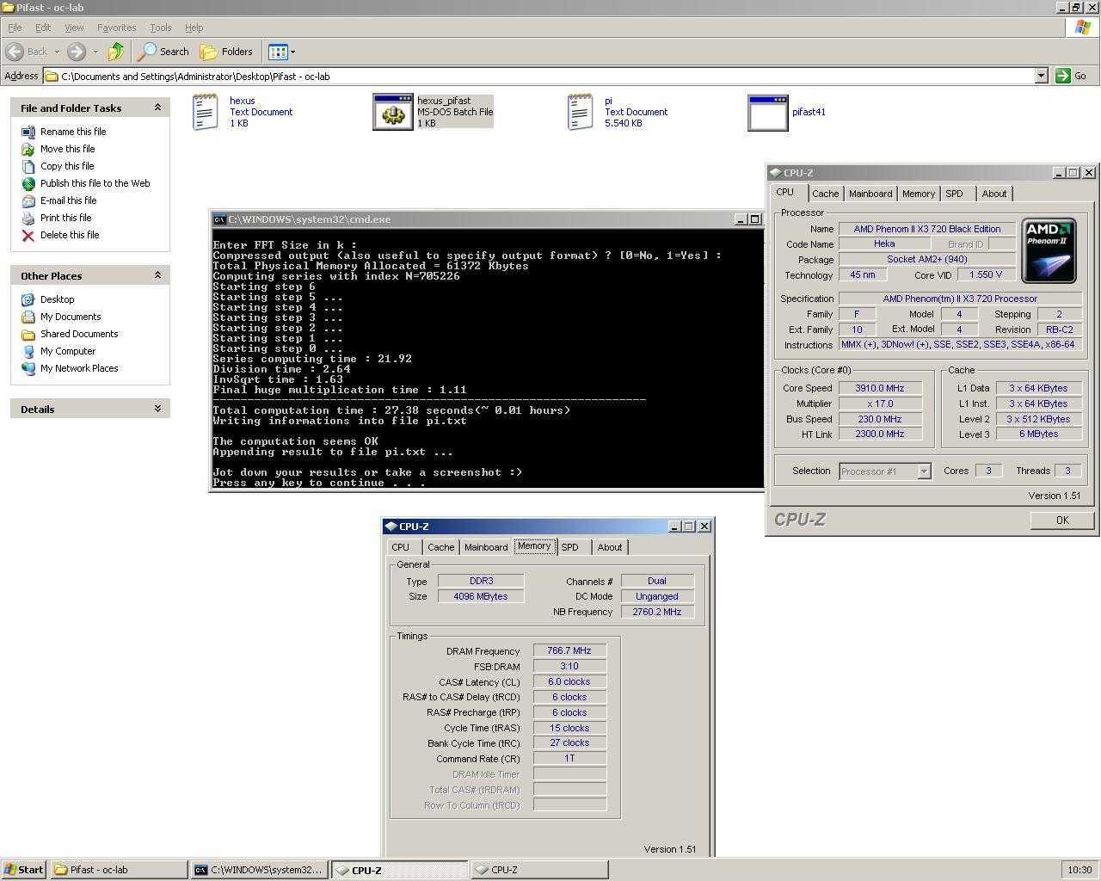Screen dimensions: 1101x881
Task: Click Copy this file link
Action: 67,166
